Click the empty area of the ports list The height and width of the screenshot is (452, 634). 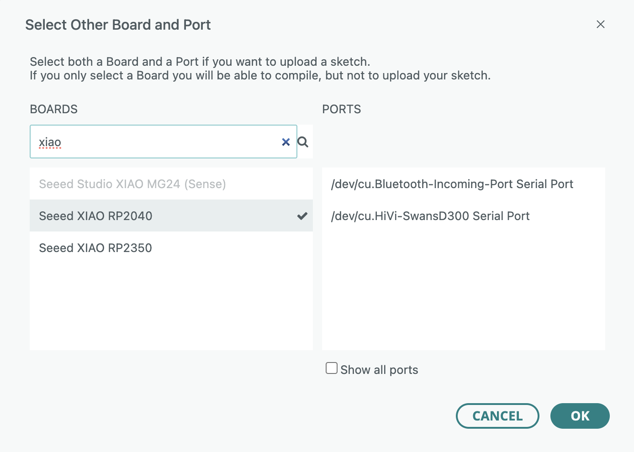coord(464,292)
